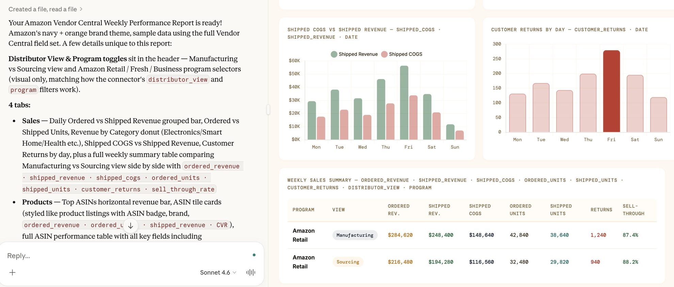Image resolution: width=674 pixels, height=287 pixels.
Task: Click the Manufacturing view badge in the table
Action: click(x=355, y=235)
